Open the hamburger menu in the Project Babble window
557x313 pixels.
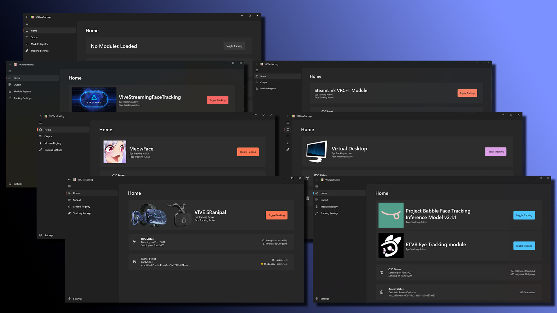[x=317, y=186]
